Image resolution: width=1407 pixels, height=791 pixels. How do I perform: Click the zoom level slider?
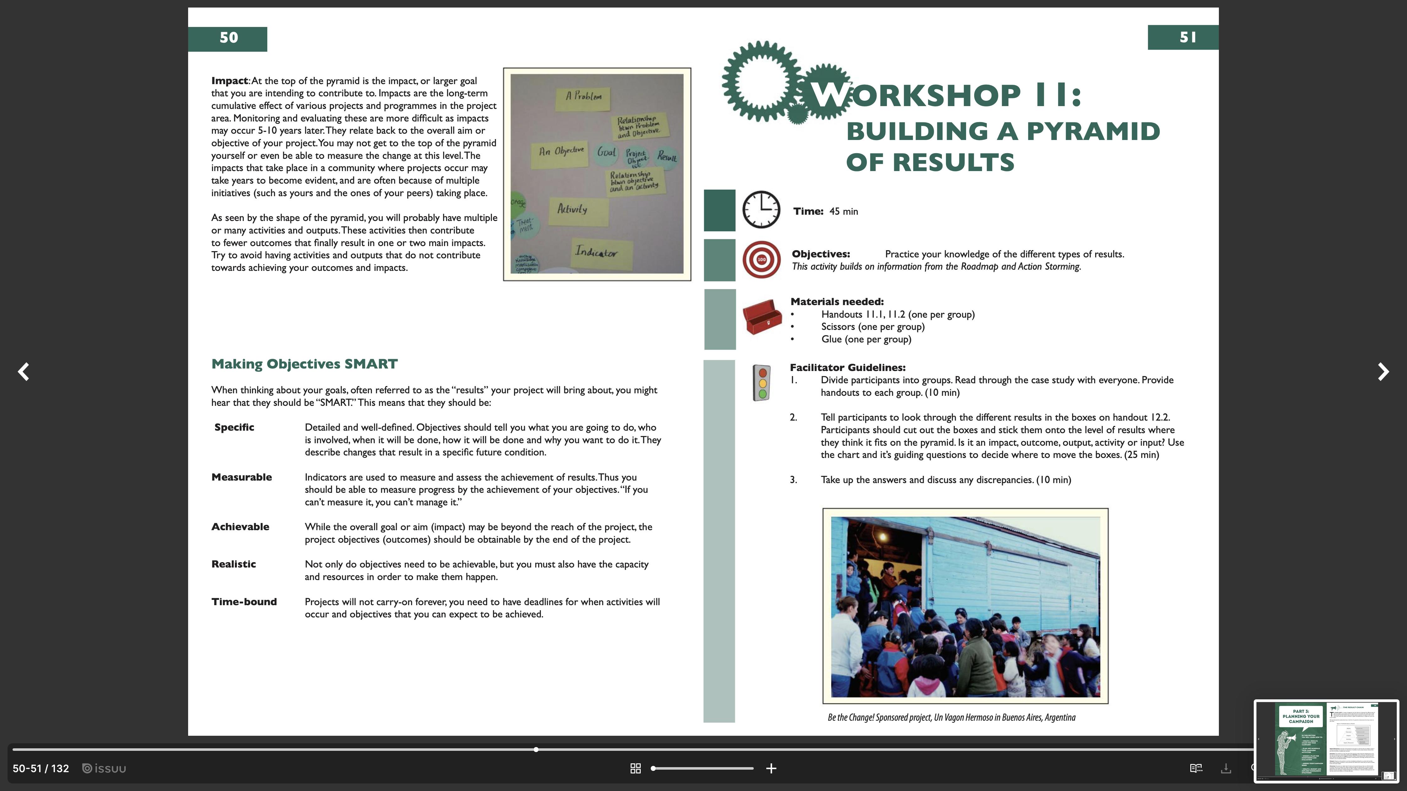click(703, 768)
